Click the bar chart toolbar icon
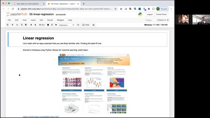 click(x=94, y=25)
